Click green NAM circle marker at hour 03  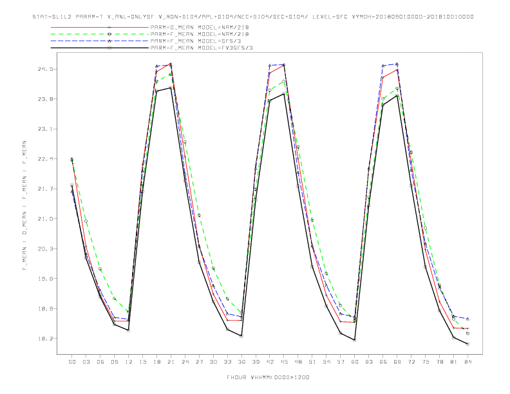[x=86, y=221]
